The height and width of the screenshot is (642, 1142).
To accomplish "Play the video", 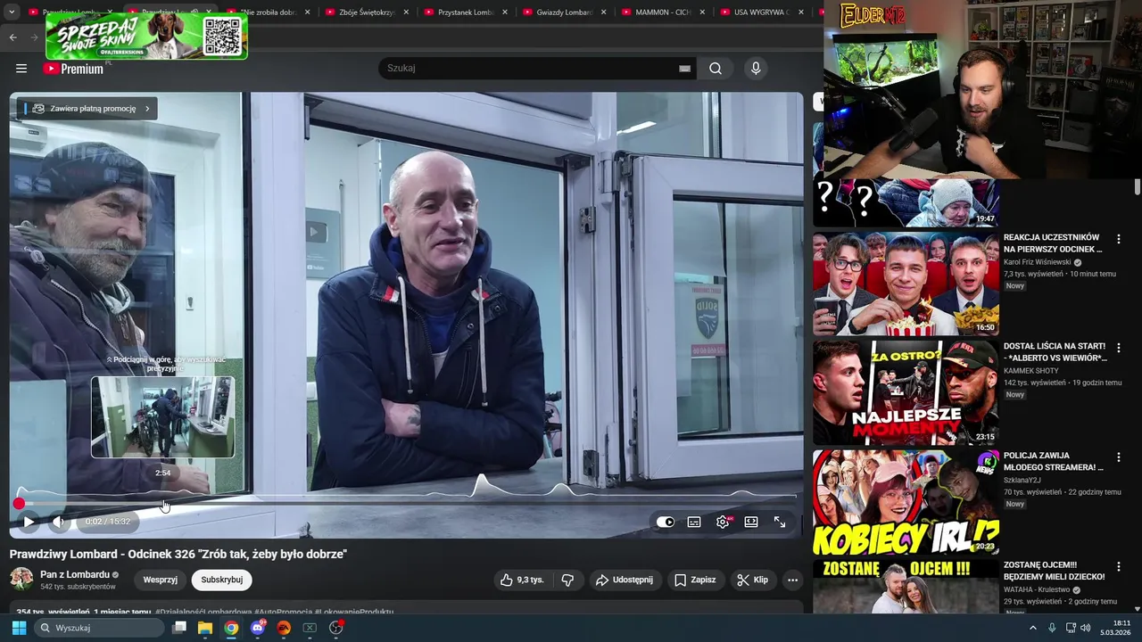I will [29, 522].
